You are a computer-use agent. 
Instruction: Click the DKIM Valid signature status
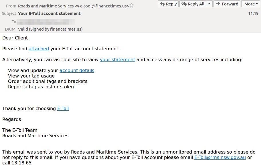[x=50, y=29]
